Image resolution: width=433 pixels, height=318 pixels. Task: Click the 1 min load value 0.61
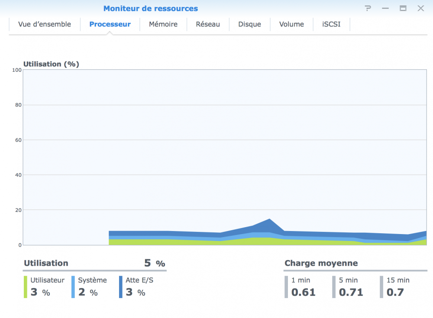tap(303, 292)
